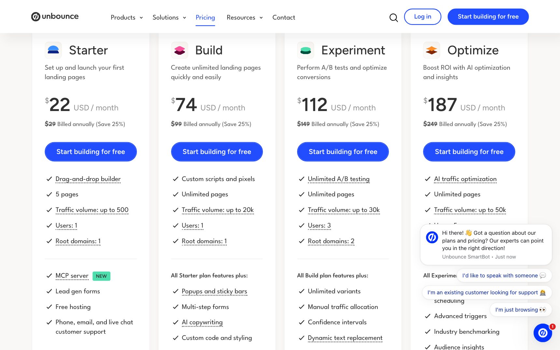Click the Experiment plan green disc icon
560x350 pixels.
click(x=305, y=50)
